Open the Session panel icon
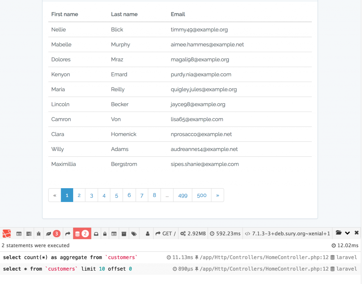The height and width of the screenshot is (284, 362). point(113,233)
